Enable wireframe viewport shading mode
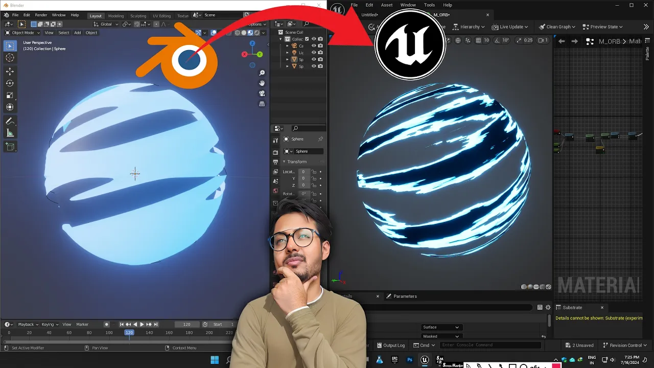Image resolution: width=654 pixels, height=368 pixels. (238, 33)
